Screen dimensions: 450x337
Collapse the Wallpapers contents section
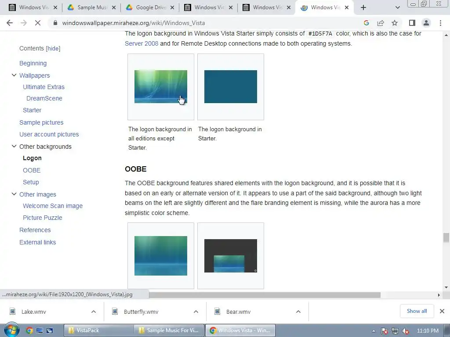[x=14, y=75]
